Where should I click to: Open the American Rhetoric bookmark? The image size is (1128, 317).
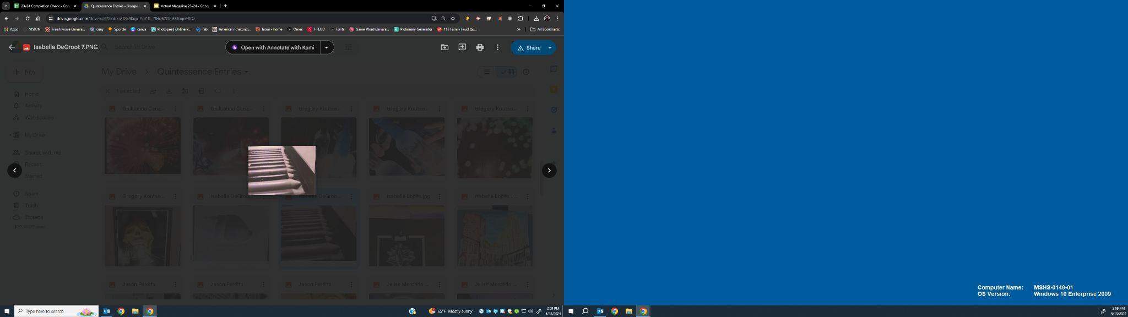click(x=232, y=29)
